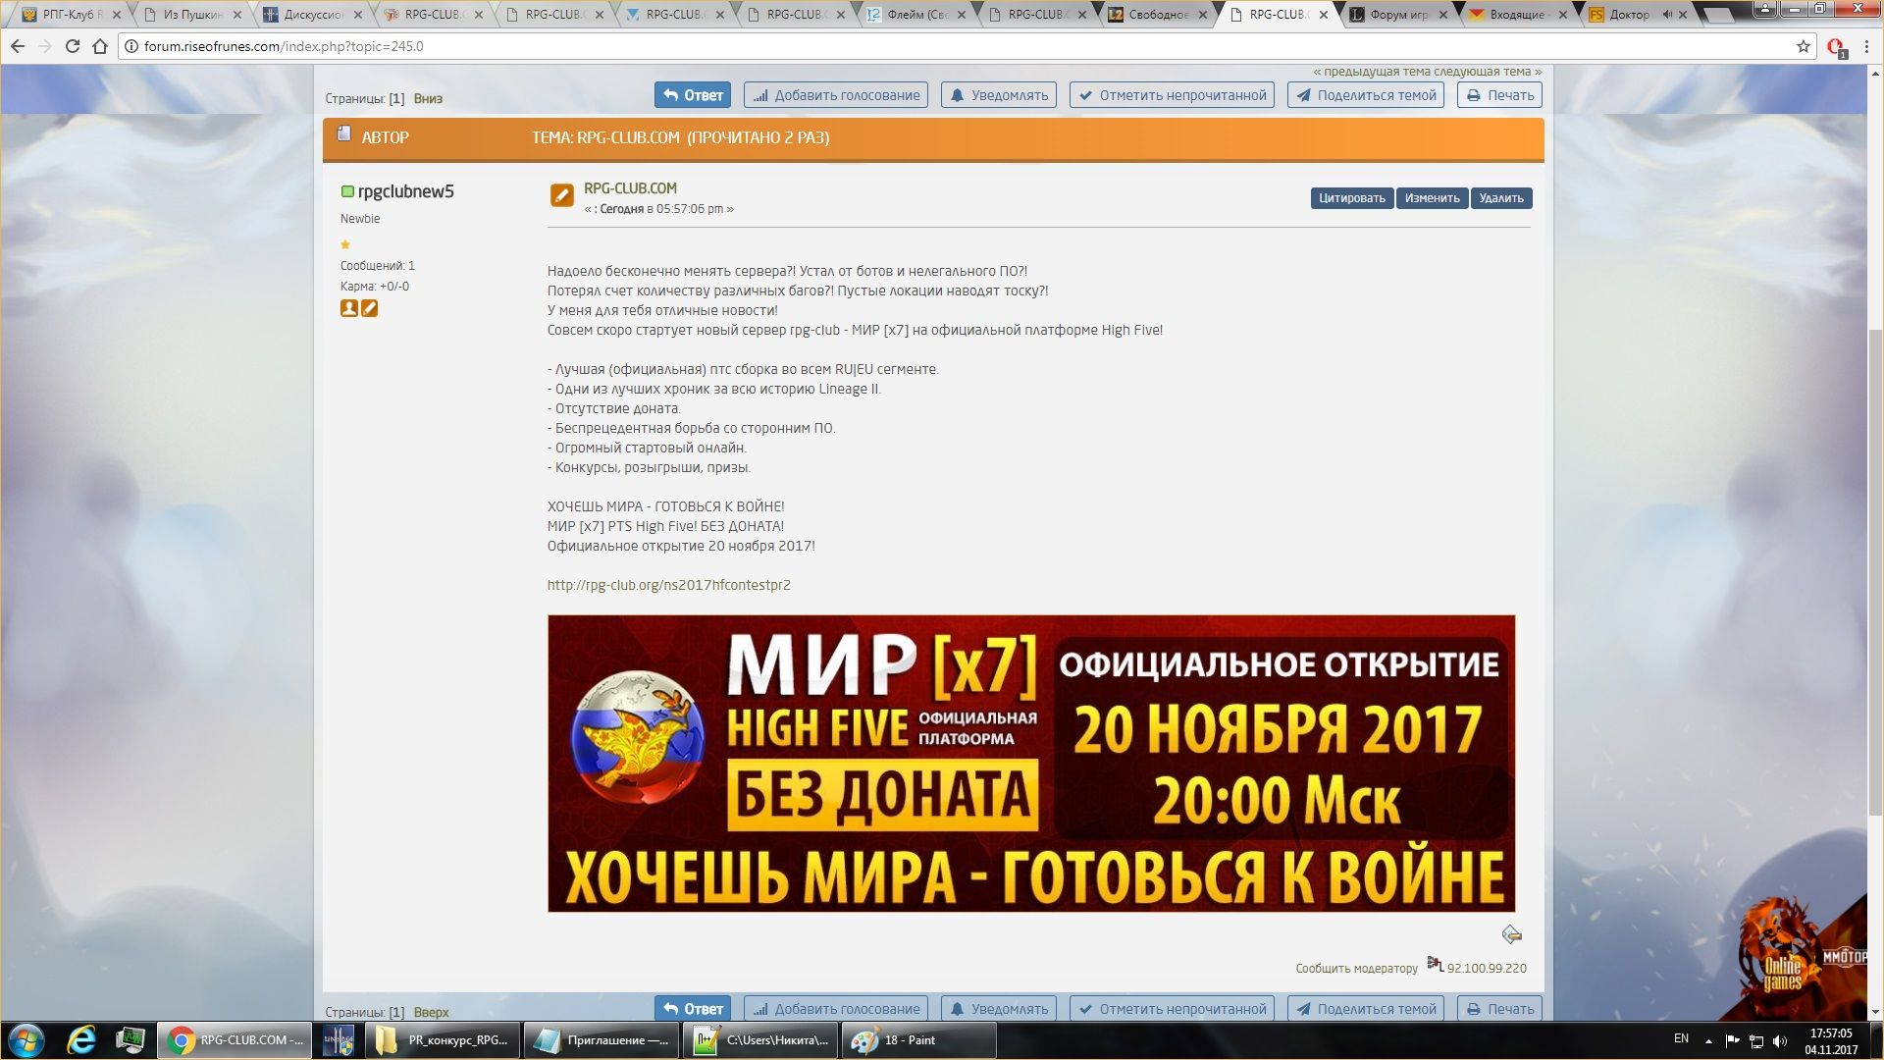
Task: Open the 18 - Paint taskbar window
Action: [x=917, y=1040]
